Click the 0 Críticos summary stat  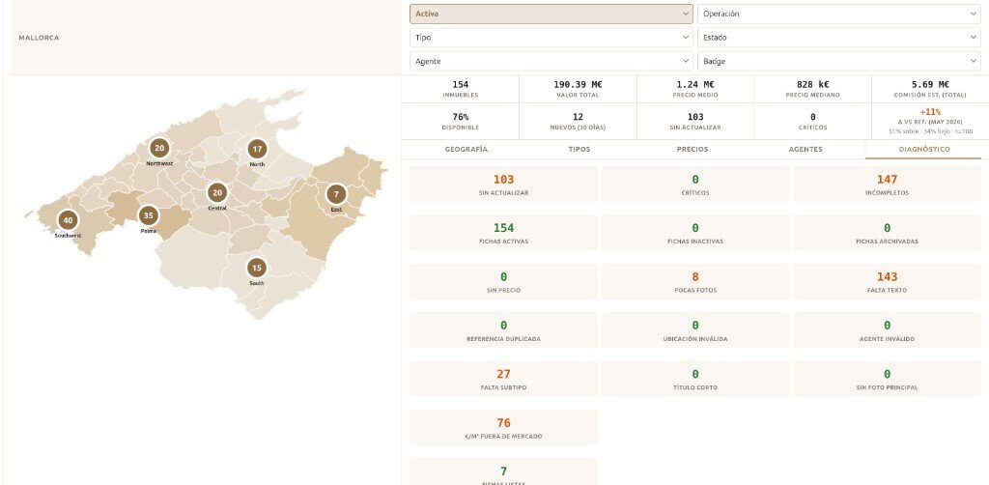click(x=812, y=121)
